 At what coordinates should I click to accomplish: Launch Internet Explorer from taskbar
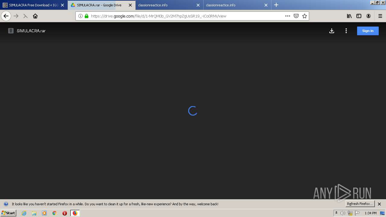pyautogui.click(x=24, y=213)
